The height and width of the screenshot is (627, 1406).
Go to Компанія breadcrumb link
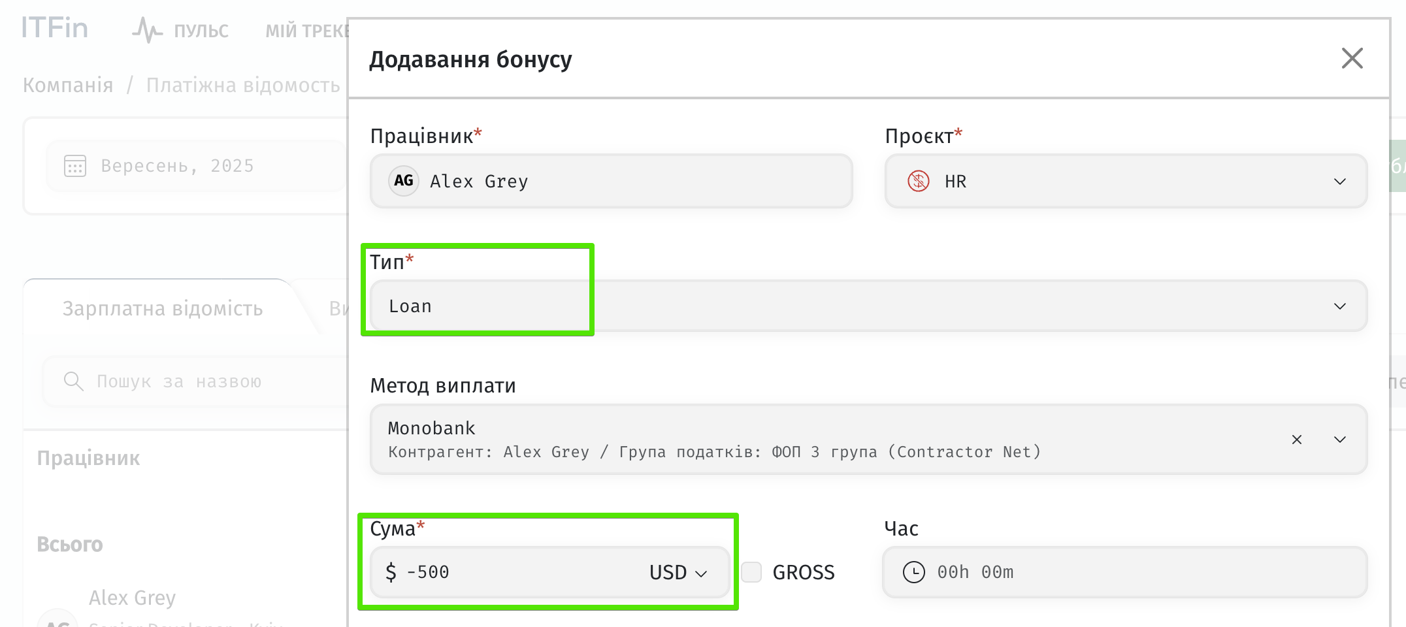click(68, 85)
